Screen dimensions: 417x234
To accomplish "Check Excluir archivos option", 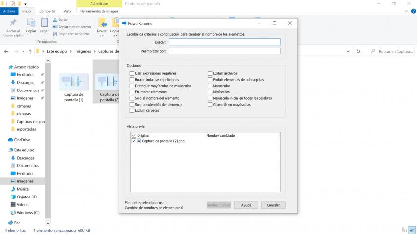I will 210,73.
